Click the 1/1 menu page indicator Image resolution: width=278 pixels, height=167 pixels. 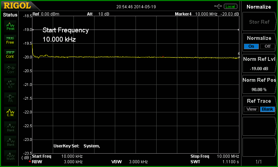click(259, 162)
